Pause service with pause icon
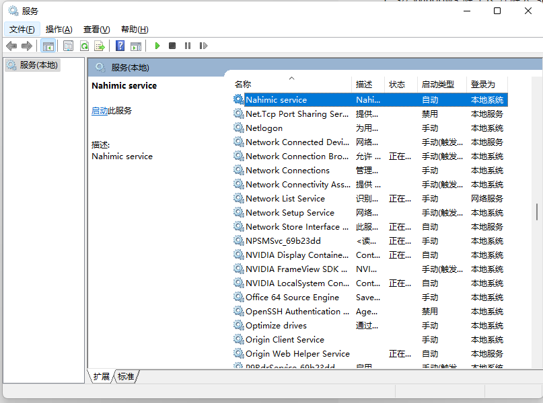This screenshot has height=403, width=543. [188, 46]
